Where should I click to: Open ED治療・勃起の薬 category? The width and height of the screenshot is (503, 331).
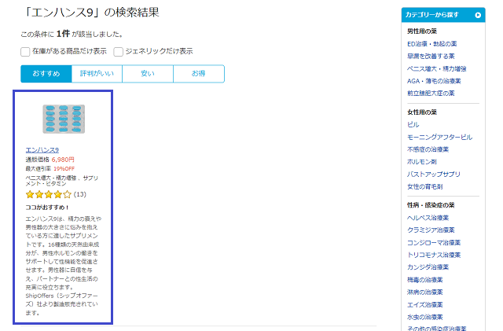click(x=431, y=44)
